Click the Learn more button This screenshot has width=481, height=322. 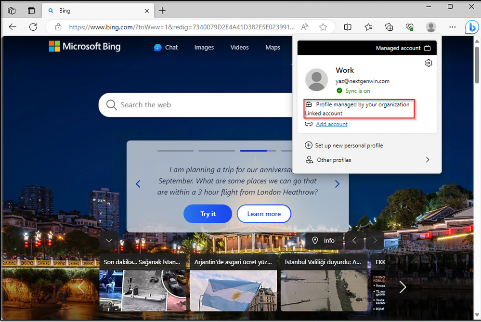[x=264, y=214]
